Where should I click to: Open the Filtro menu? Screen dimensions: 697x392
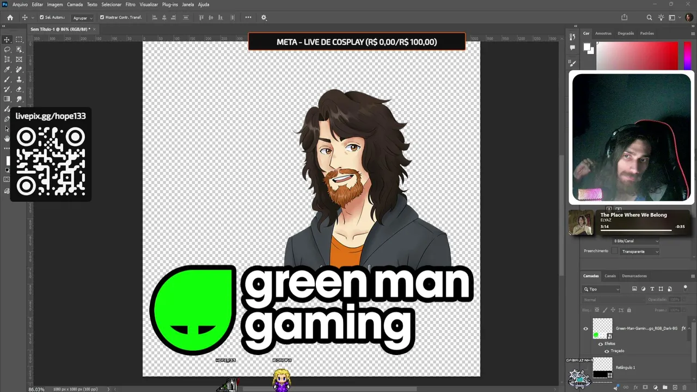point(131,4)
